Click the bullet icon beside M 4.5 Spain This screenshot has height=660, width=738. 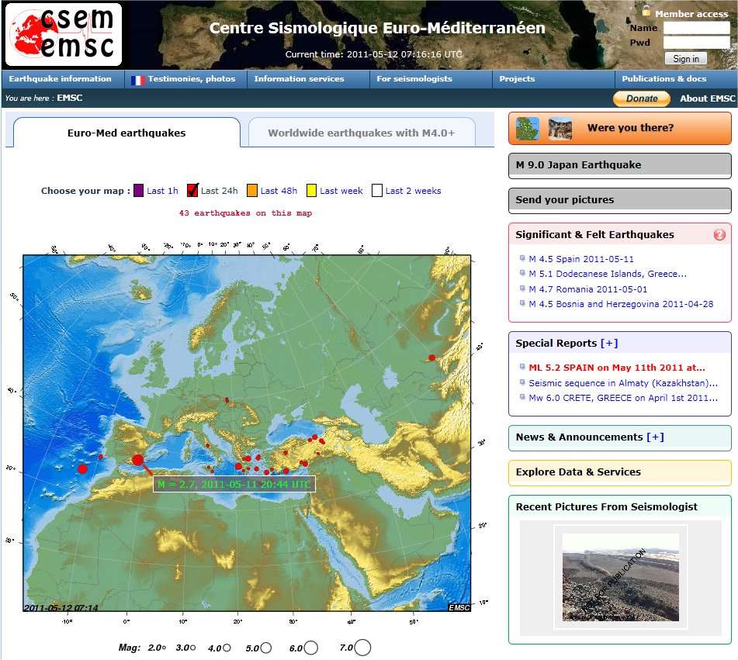(x=522, y=257)
